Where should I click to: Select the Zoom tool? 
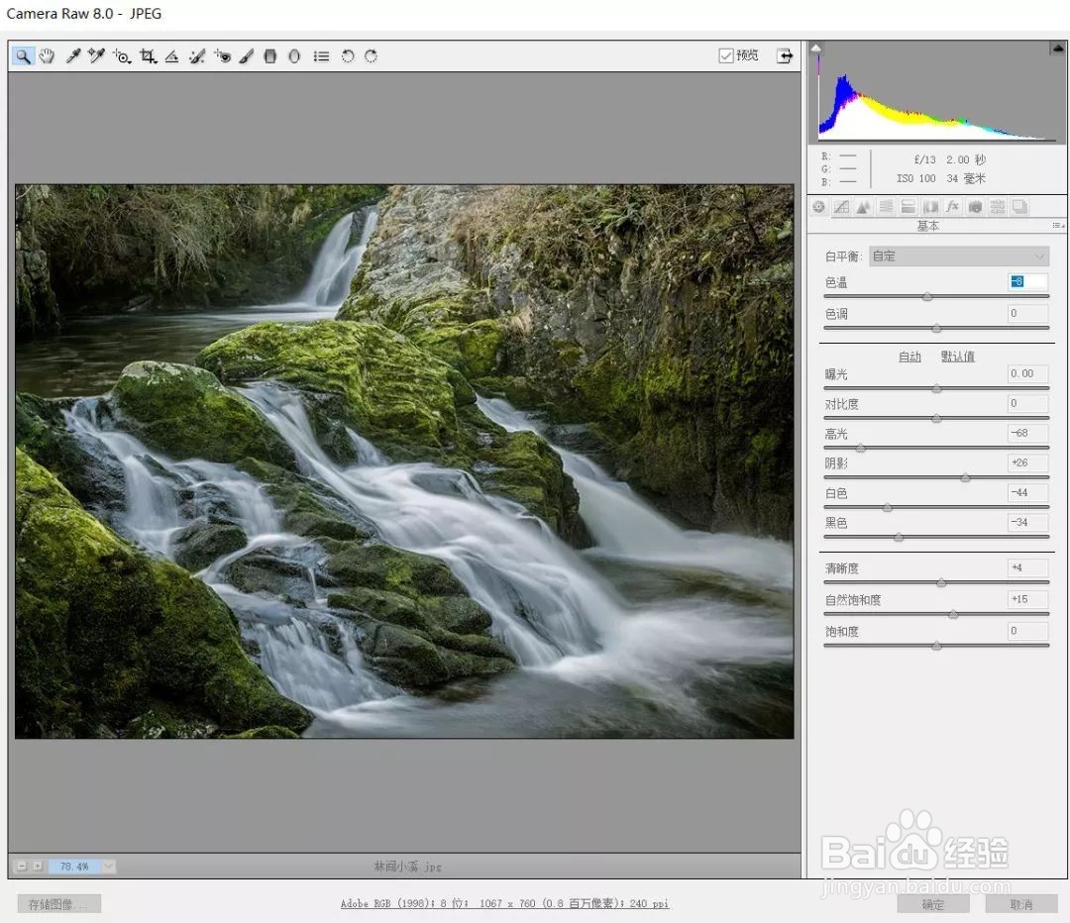[23, 55]
